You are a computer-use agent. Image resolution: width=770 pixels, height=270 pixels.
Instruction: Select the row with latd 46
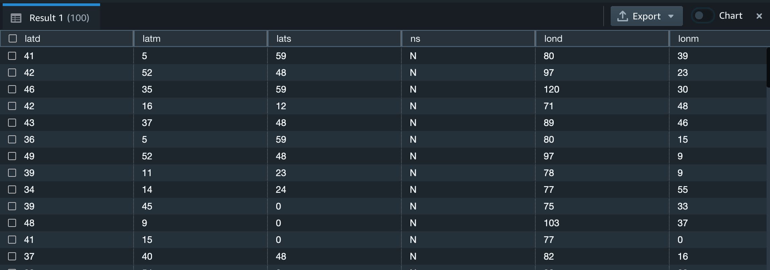(x=12, y=89)
